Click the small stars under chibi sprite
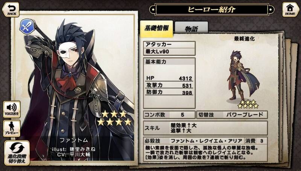 pos(248,104)
